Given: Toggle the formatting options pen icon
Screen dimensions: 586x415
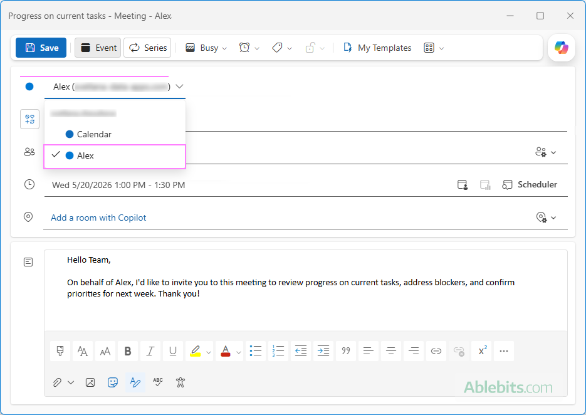Looking at the screenshot, I should pos(135,382).
